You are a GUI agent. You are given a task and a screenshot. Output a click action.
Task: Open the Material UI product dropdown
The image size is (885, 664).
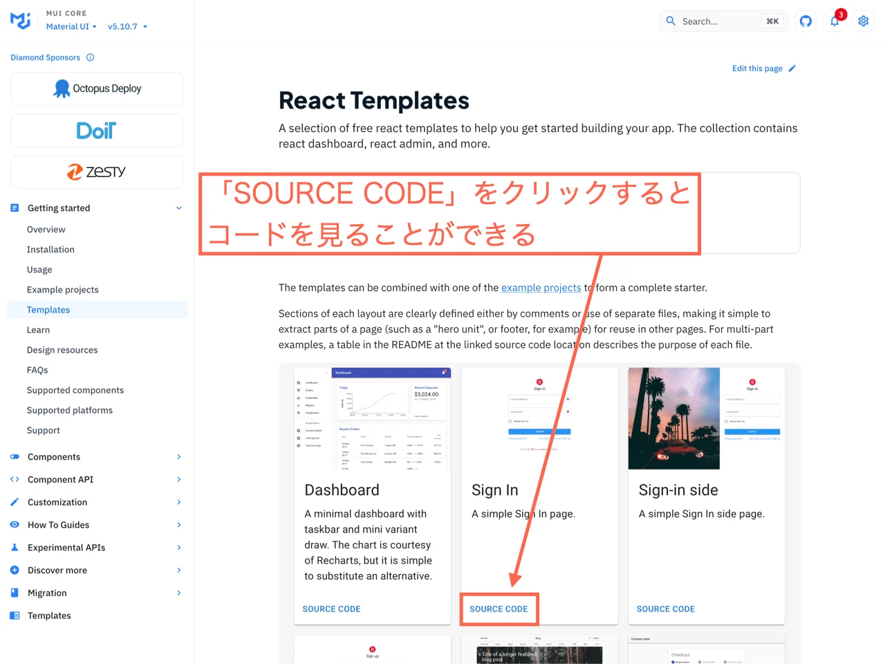(71, 26)
